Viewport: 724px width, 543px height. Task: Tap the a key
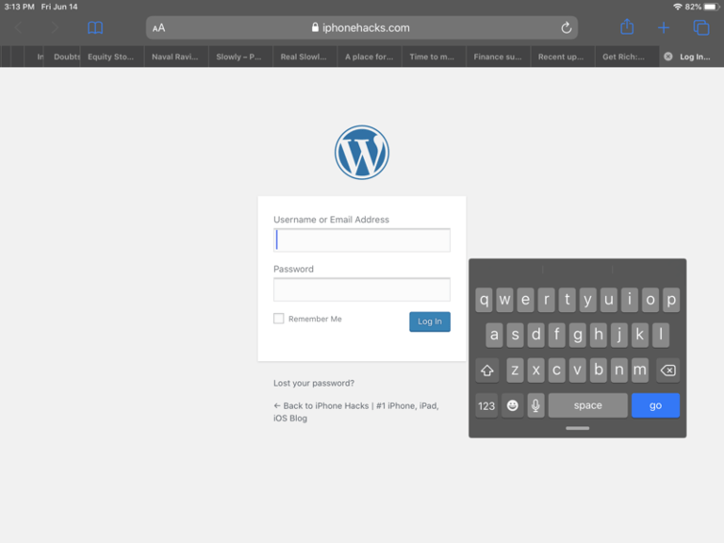pos(494,335)
